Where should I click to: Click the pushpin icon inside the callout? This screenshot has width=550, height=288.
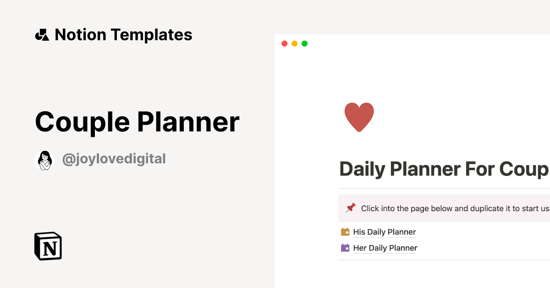tap(350, 208)
